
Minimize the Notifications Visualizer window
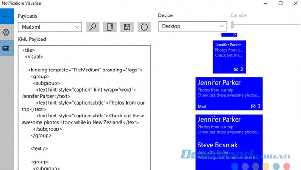tap(265, 3)
